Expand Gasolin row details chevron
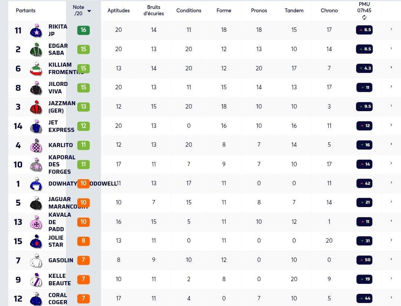 pyautogui.click(x=391, y=259)
